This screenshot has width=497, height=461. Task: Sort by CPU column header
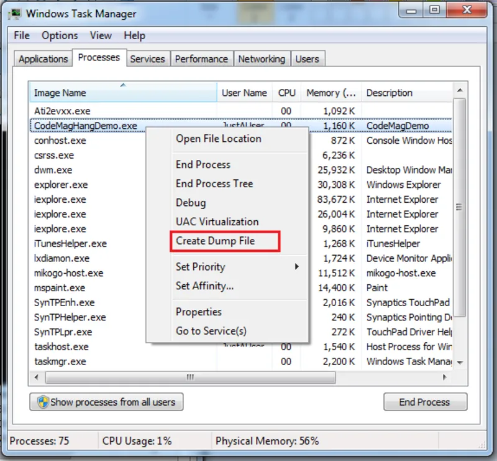[x=286, y=93]
